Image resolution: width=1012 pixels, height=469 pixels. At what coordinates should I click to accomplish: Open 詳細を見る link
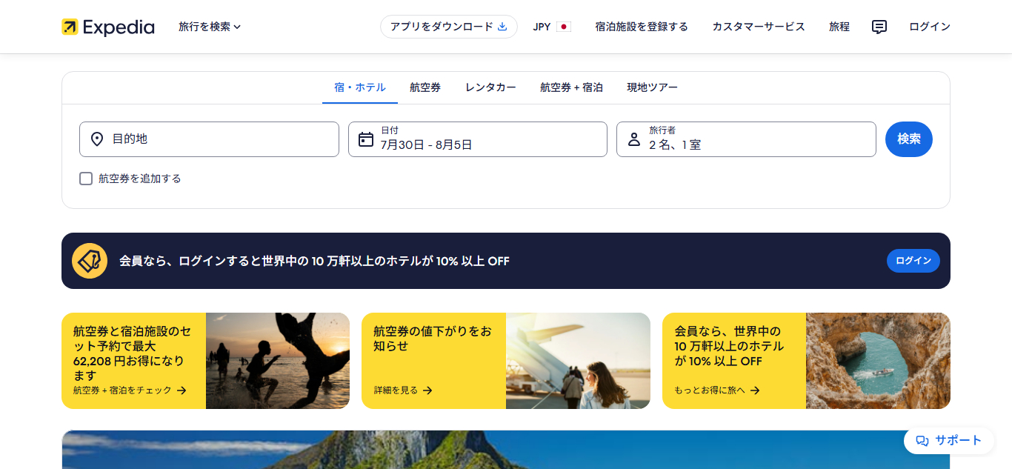coord(403,390)
